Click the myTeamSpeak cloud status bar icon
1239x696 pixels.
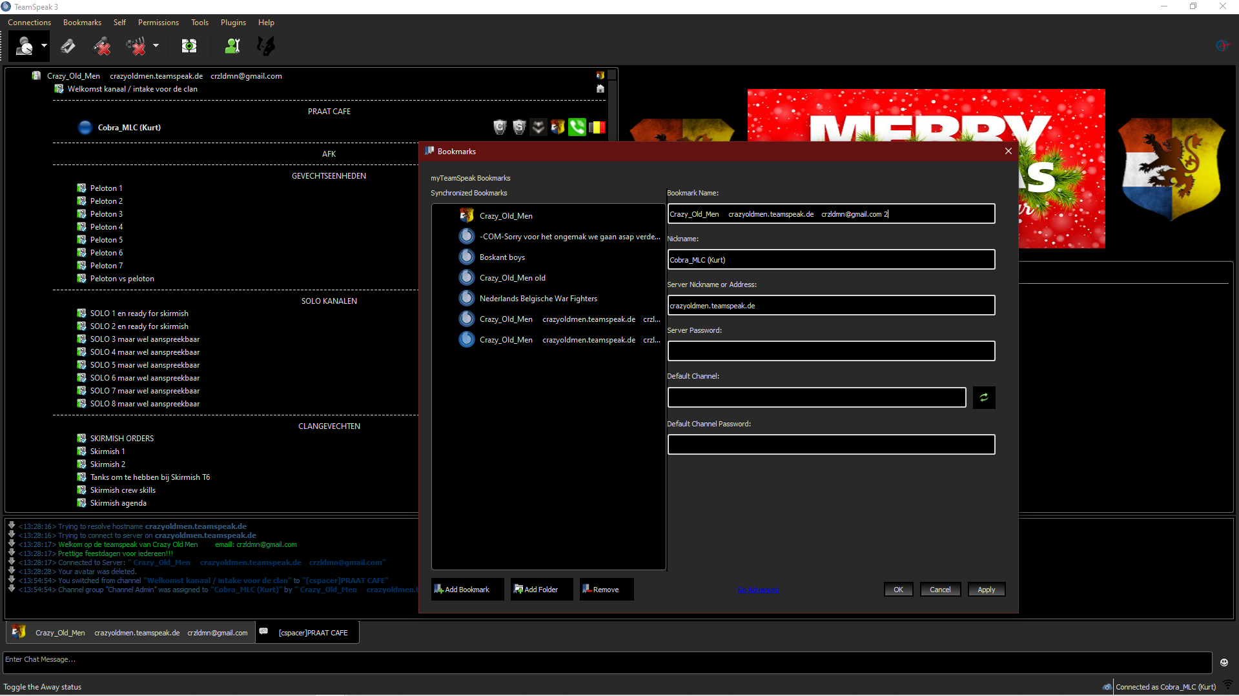pos(1107,687)
